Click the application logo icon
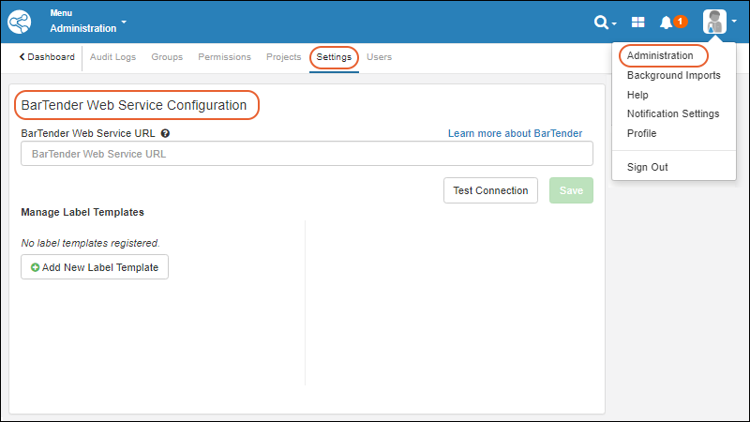Screen dimensions: 750x422 point(19,22)
